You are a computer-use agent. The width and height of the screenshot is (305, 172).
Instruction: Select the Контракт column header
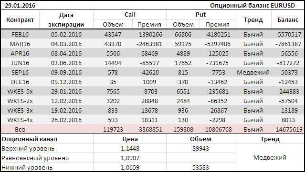click(20, 19)
